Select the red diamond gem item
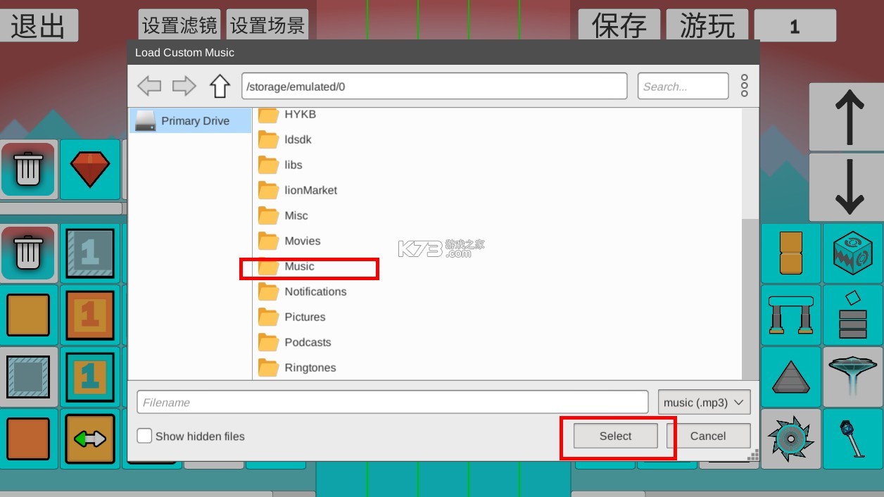Screen dimensions: 884x497 [x=90, y=169]
